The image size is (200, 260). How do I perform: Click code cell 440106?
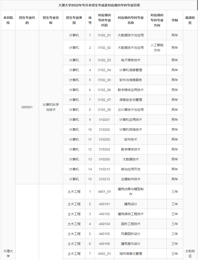point(104,244)
